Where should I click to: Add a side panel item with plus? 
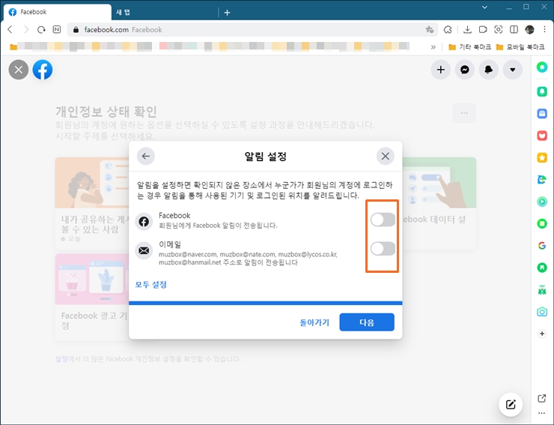(542, 334)
